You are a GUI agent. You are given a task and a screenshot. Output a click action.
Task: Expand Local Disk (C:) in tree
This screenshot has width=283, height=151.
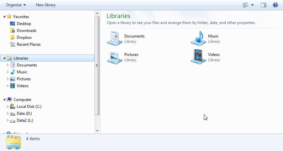click(8, 107)
